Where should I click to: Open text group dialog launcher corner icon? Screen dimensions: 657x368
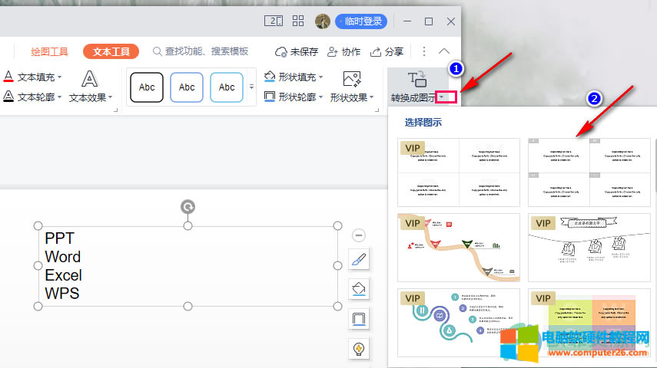click(115, 110)
